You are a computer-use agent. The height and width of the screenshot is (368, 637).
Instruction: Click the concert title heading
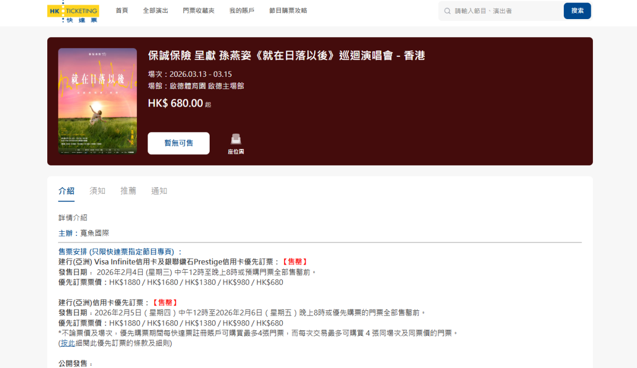(x=286, y=56)
